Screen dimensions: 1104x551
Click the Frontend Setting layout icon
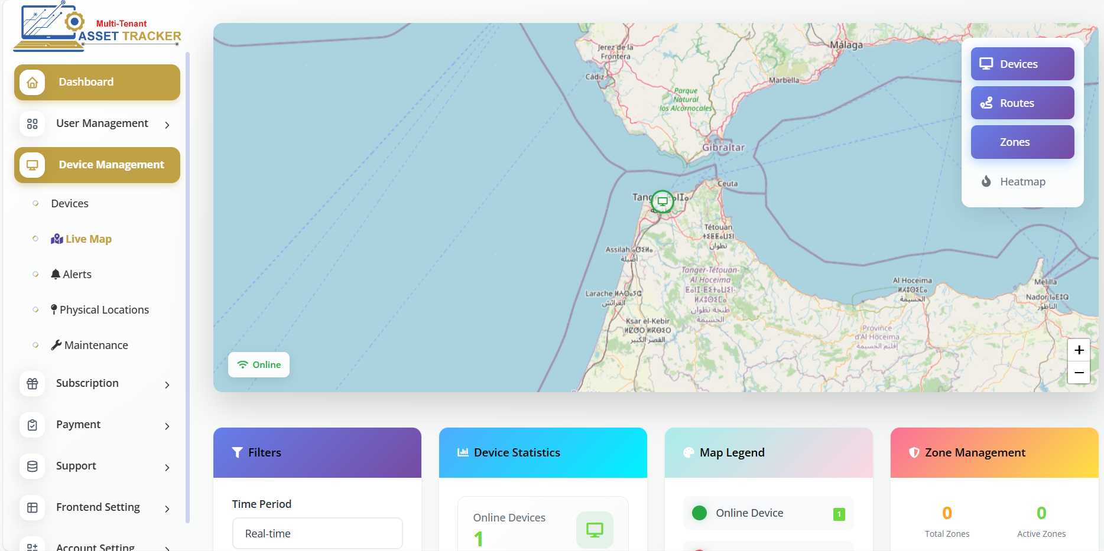point(33,508)
